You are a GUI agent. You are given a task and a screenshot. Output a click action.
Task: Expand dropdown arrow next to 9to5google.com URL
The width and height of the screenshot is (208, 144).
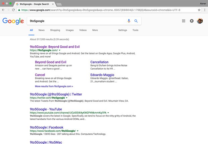pyautogui.click(x=60, y=50)
